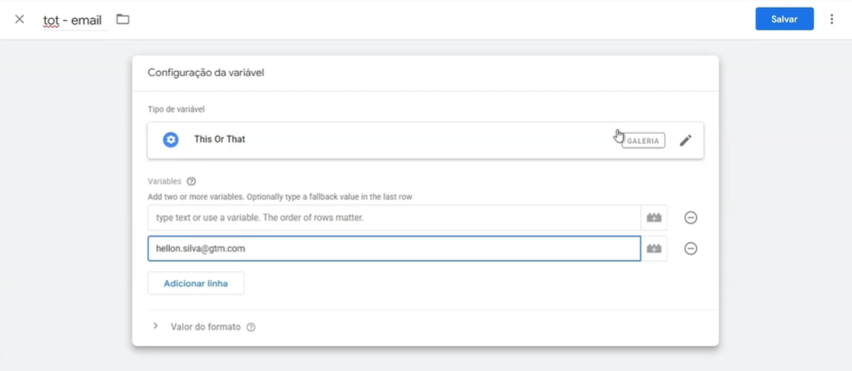Click the help icon beside Valor do formato
852x371 pixels.
tap(251, 328)
